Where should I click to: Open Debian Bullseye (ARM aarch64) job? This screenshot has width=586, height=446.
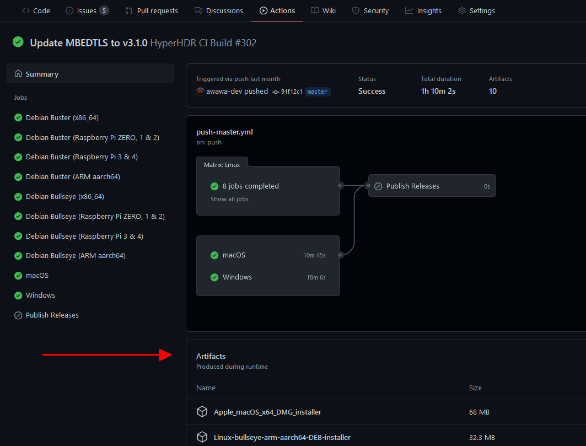tap(76, 256)
